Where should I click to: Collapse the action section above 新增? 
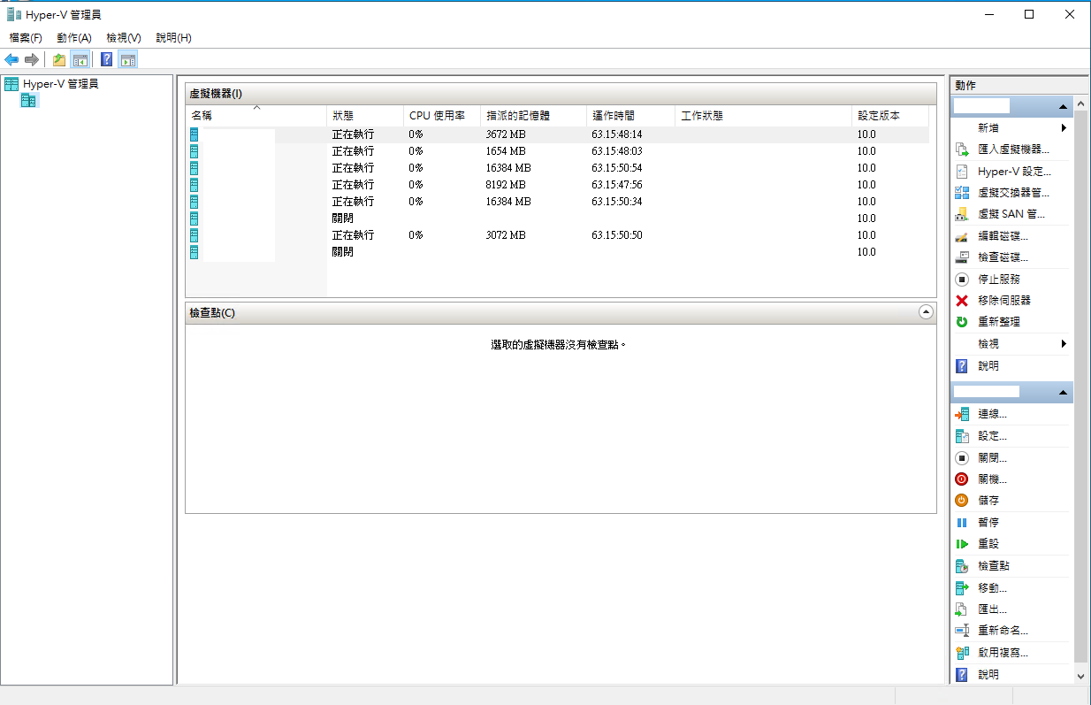(1063, 106)
